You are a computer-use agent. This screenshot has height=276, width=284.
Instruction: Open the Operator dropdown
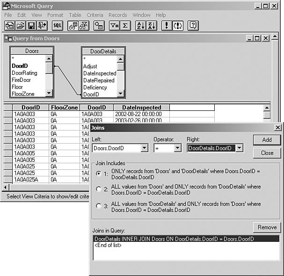(x=177, y=148)
